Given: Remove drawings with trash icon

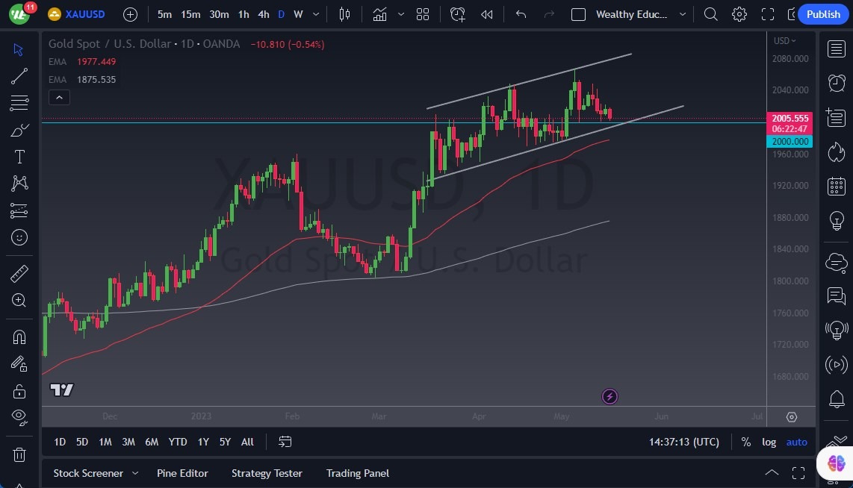Looking at the screenshot, I should click(19, 454).
